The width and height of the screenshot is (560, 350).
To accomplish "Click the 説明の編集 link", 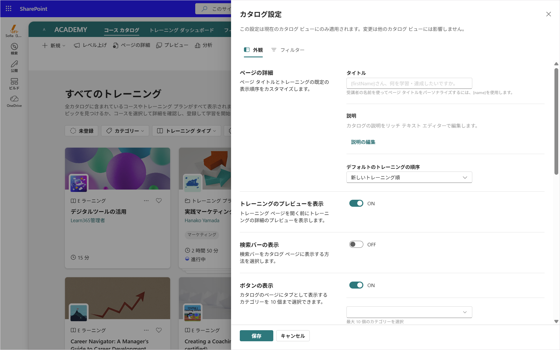I will point(363,142).
